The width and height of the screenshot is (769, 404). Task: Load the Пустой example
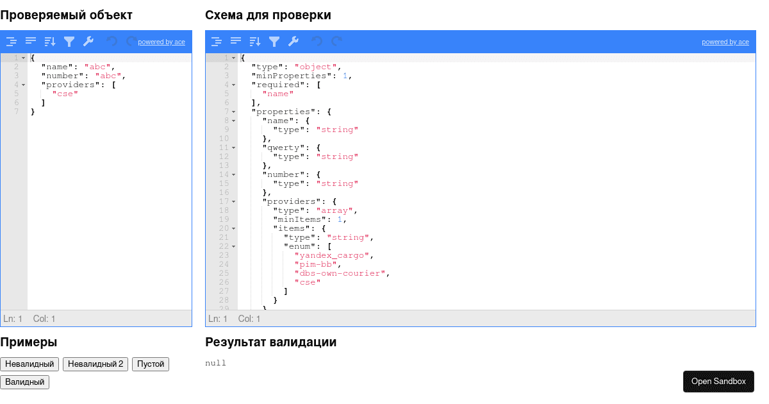point(151,364)
